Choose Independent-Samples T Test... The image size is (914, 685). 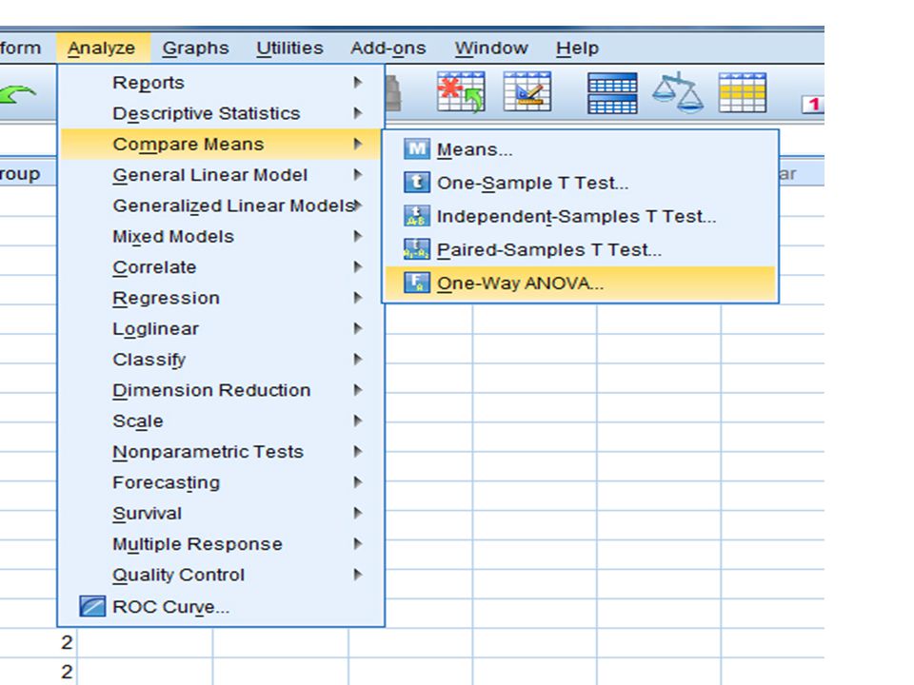(580, 216)
